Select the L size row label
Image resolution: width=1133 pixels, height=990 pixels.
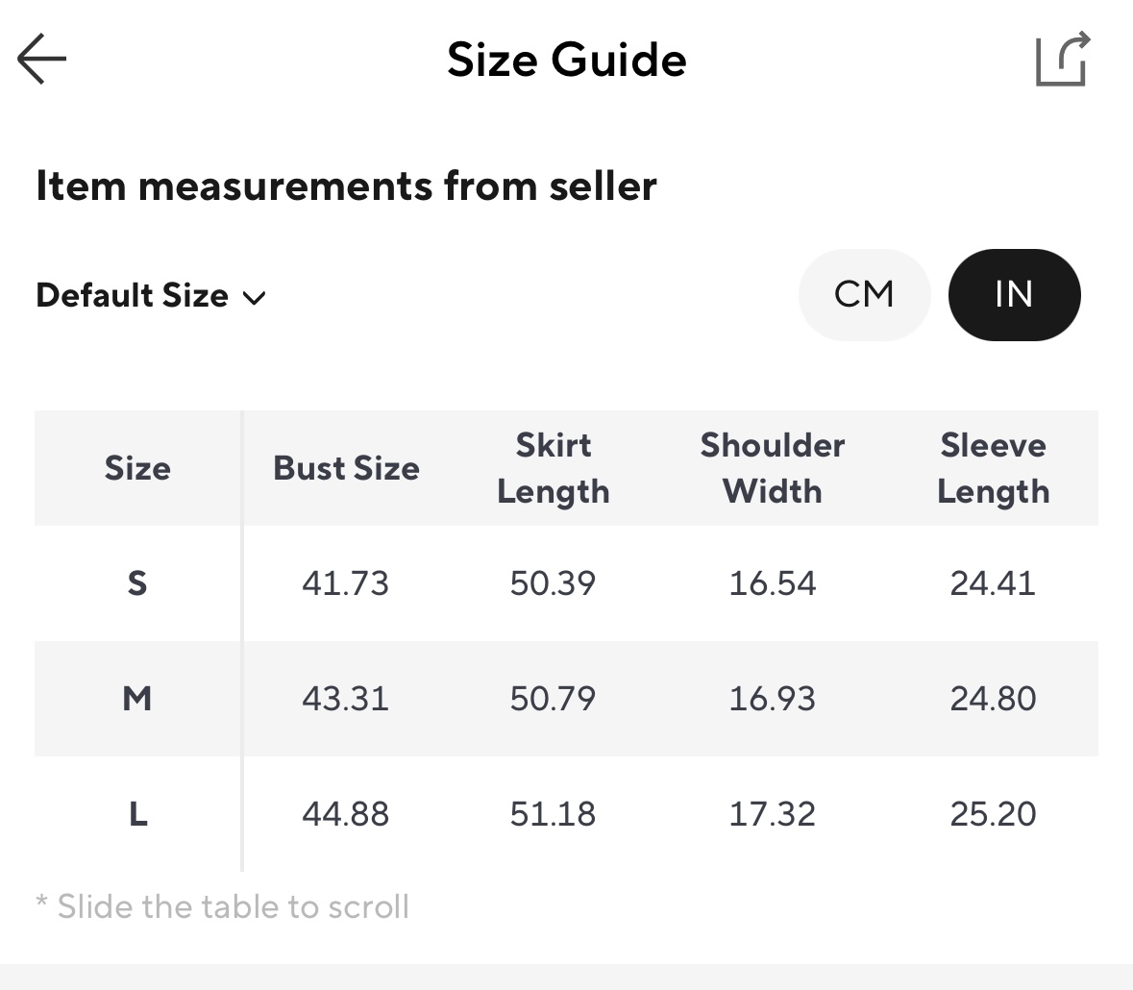(137, 814)
